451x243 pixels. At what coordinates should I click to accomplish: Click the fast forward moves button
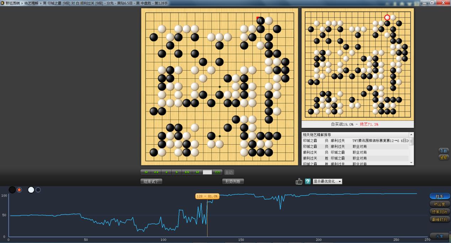[x=187, y=172]
